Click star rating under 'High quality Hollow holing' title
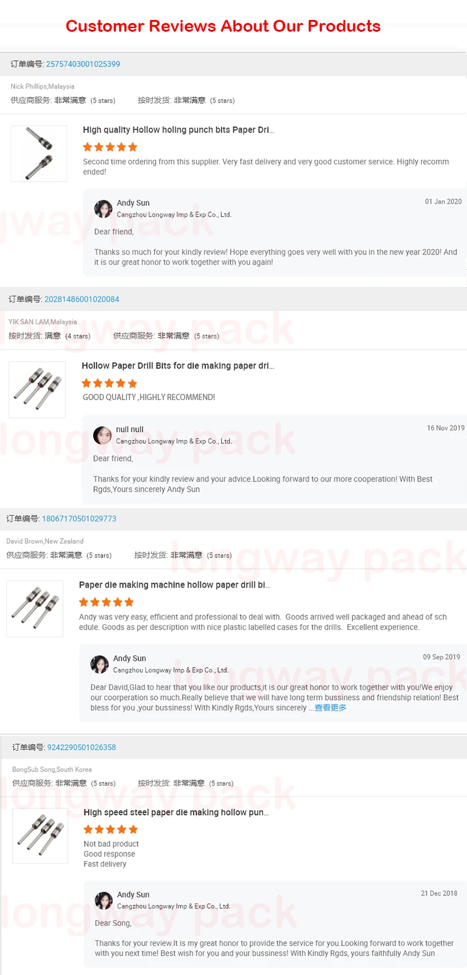The image size is (467, 975). pos(110,147)
